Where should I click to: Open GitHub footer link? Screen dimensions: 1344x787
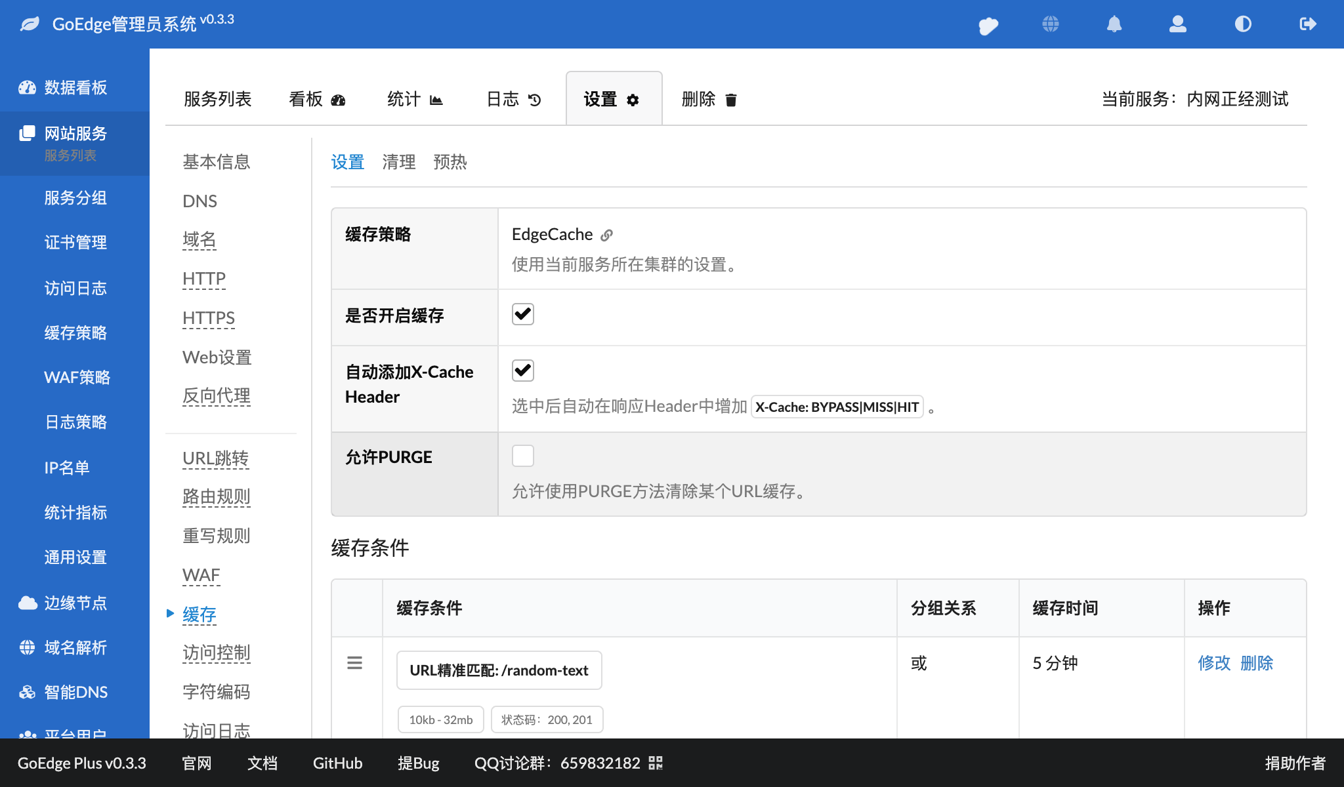click(x=337, y=763)
